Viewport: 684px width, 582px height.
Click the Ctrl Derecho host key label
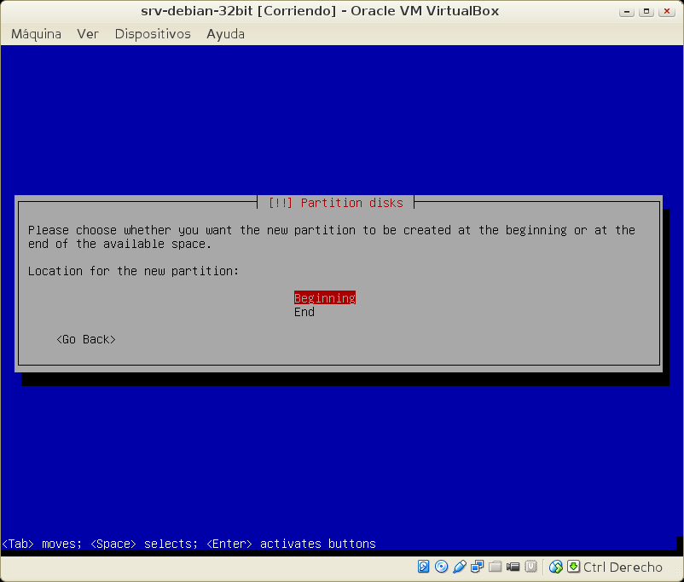[x=623, y=567]
